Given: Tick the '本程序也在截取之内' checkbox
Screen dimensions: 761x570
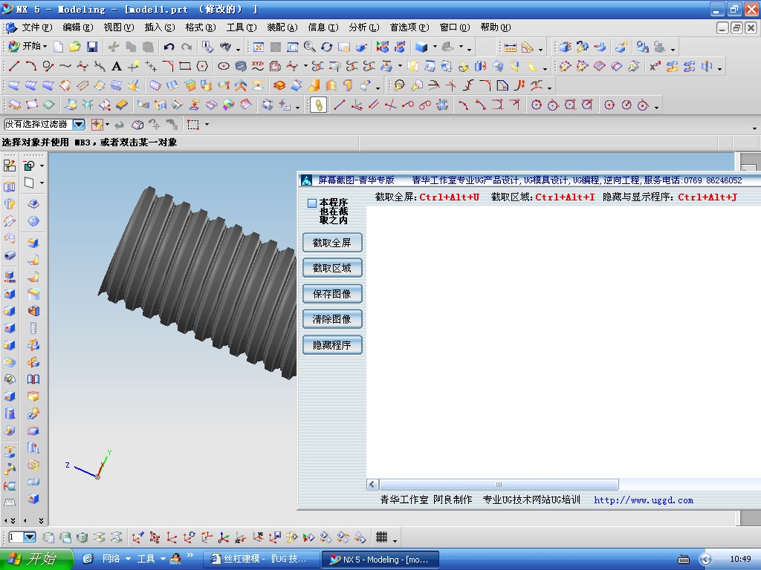Looking at the screenshot, I should (x=312, y=203).
